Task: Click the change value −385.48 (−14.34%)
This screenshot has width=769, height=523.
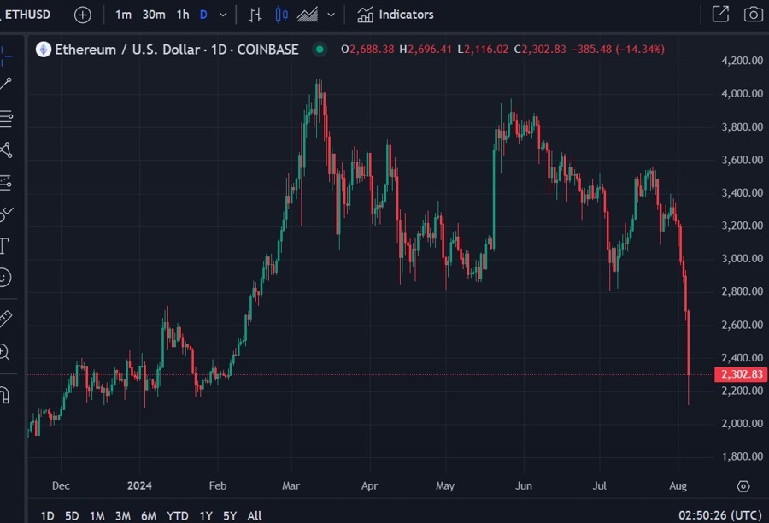Action: (618, 49)
